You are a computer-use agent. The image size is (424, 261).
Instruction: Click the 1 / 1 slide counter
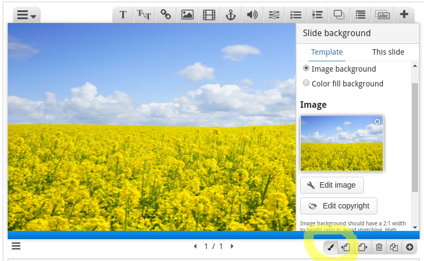[x=213, y=246]
